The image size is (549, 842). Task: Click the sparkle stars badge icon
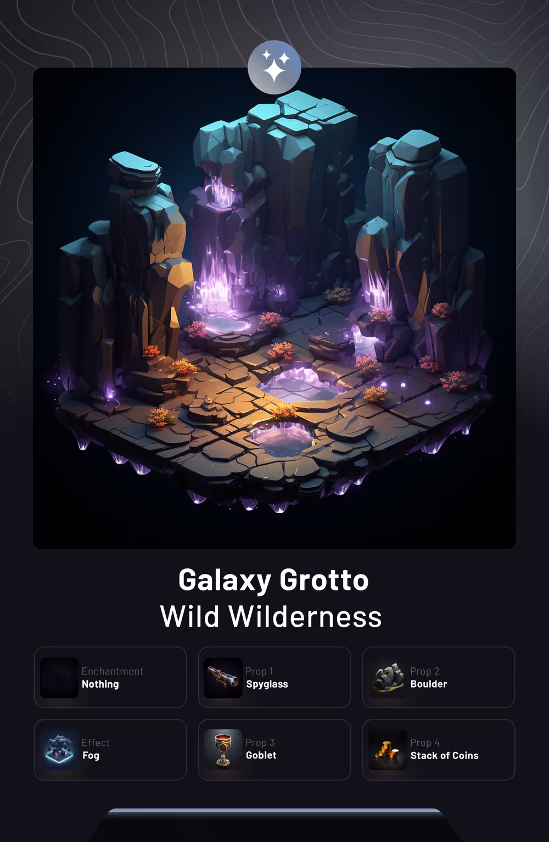pyautogui.click(x=274, y=68)
